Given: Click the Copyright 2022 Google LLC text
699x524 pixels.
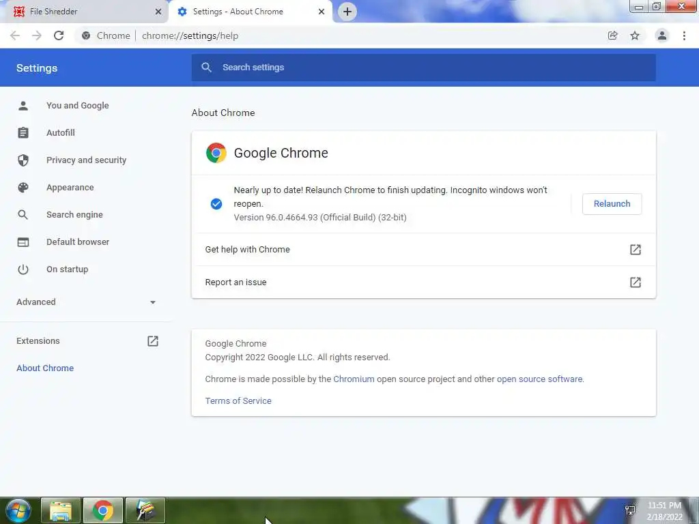Looking at the screenshot, I should (298, 358).
